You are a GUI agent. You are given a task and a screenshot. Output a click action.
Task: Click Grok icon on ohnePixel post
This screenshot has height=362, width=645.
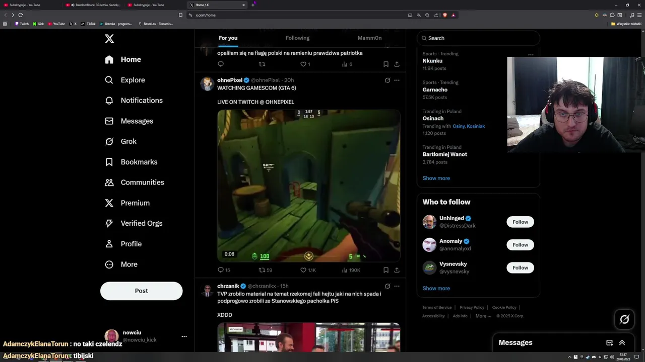[388, 80]
